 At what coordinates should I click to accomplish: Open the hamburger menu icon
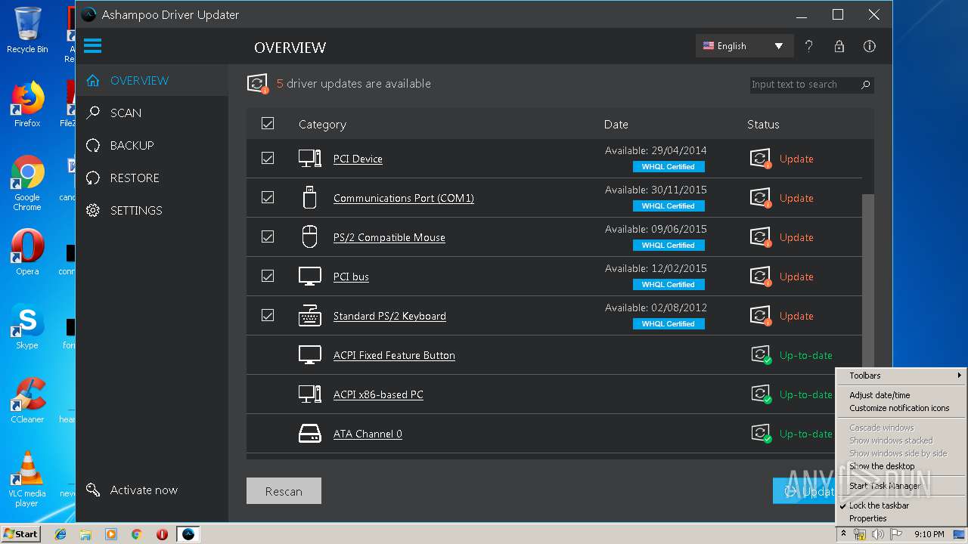[x=92, y=46]
